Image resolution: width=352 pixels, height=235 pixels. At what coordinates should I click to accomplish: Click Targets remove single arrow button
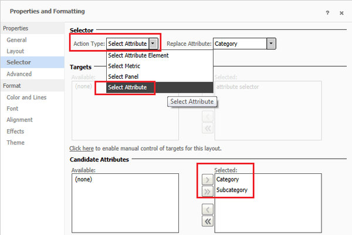click(208, 116)
